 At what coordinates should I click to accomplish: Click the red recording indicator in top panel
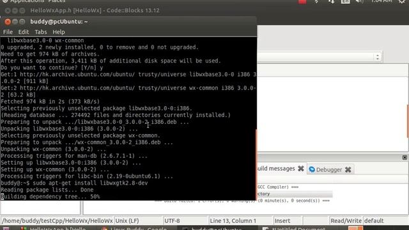[x=302, y=1]
